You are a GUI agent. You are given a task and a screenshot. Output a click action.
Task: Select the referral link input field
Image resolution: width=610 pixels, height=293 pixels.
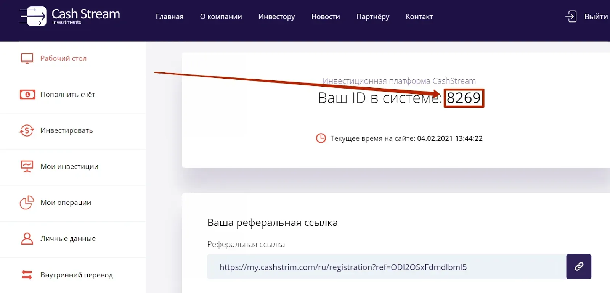387,267
